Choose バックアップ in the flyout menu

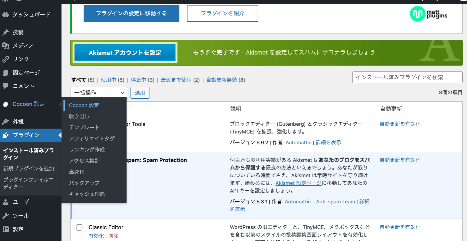click(84, 183)
